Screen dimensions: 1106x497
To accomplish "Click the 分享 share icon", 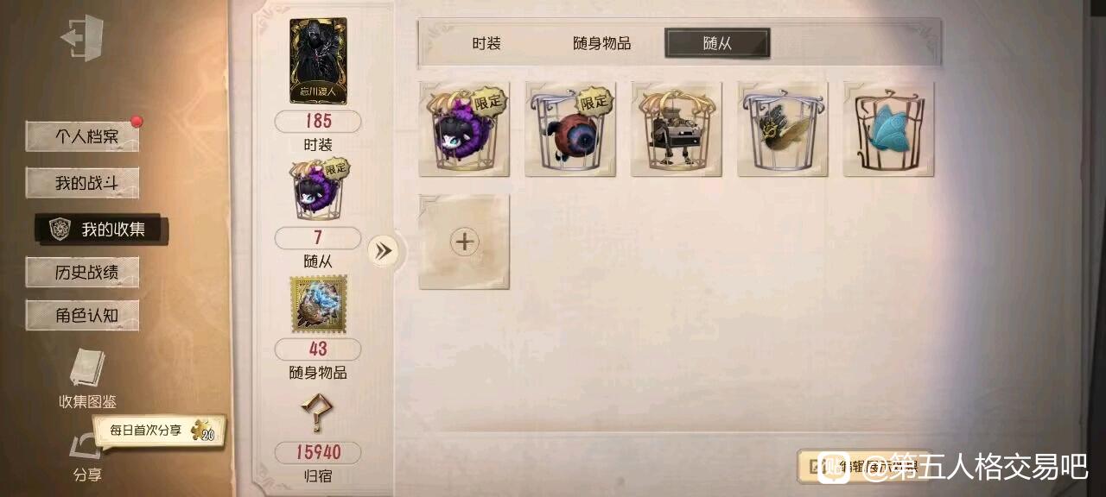I will [86, 448].
